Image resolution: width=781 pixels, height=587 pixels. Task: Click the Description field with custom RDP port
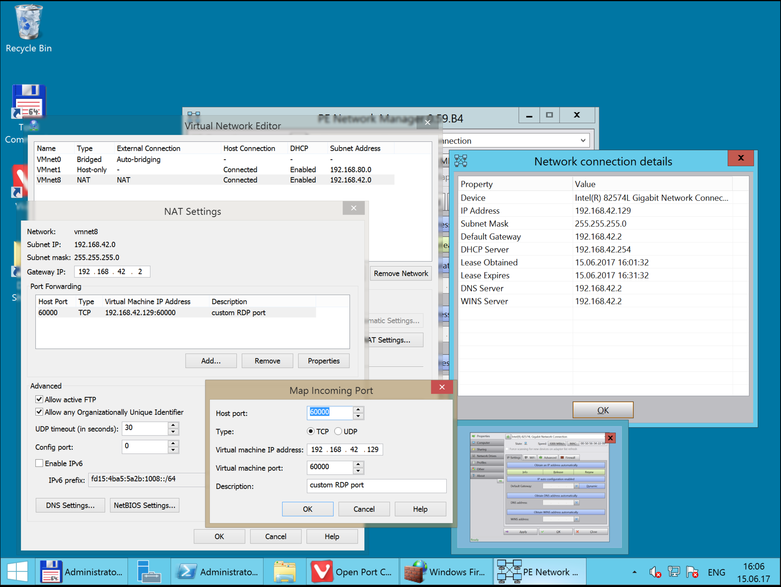(x=376, y=485)
